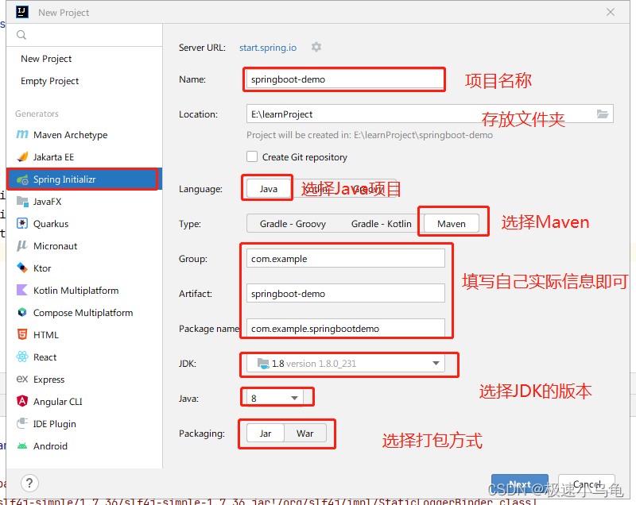This screenshot has height=505, width=636.
Task: Click the Compose Multiplatform icon
Action: [22, 312]
